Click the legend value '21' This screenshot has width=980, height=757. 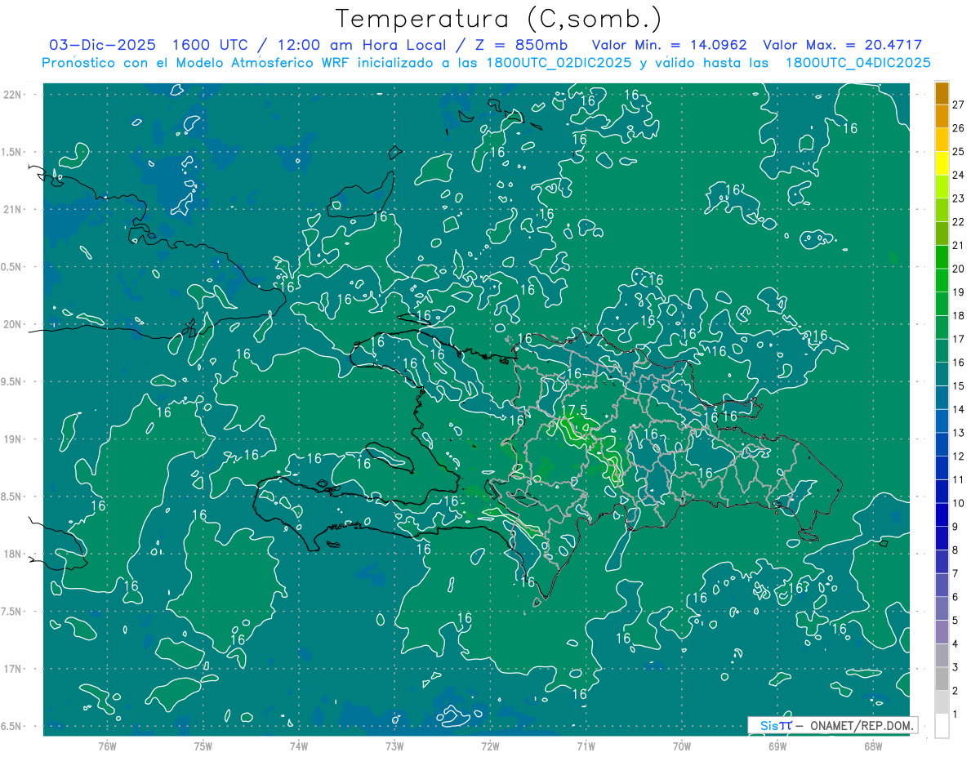click(x=958, y=245)
